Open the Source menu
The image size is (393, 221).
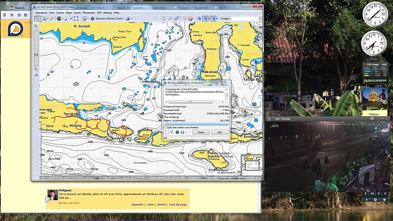(x=60, y=13)
